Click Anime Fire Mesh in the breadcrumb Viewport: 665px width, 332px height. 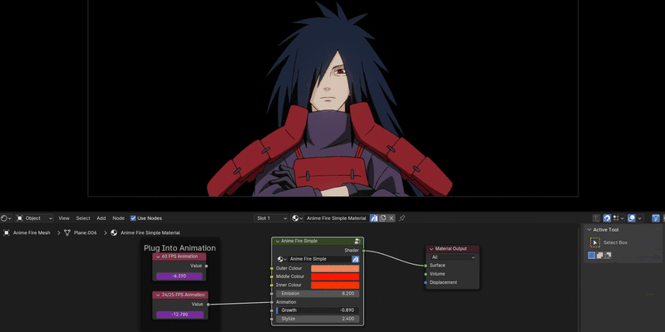point(31,232)
